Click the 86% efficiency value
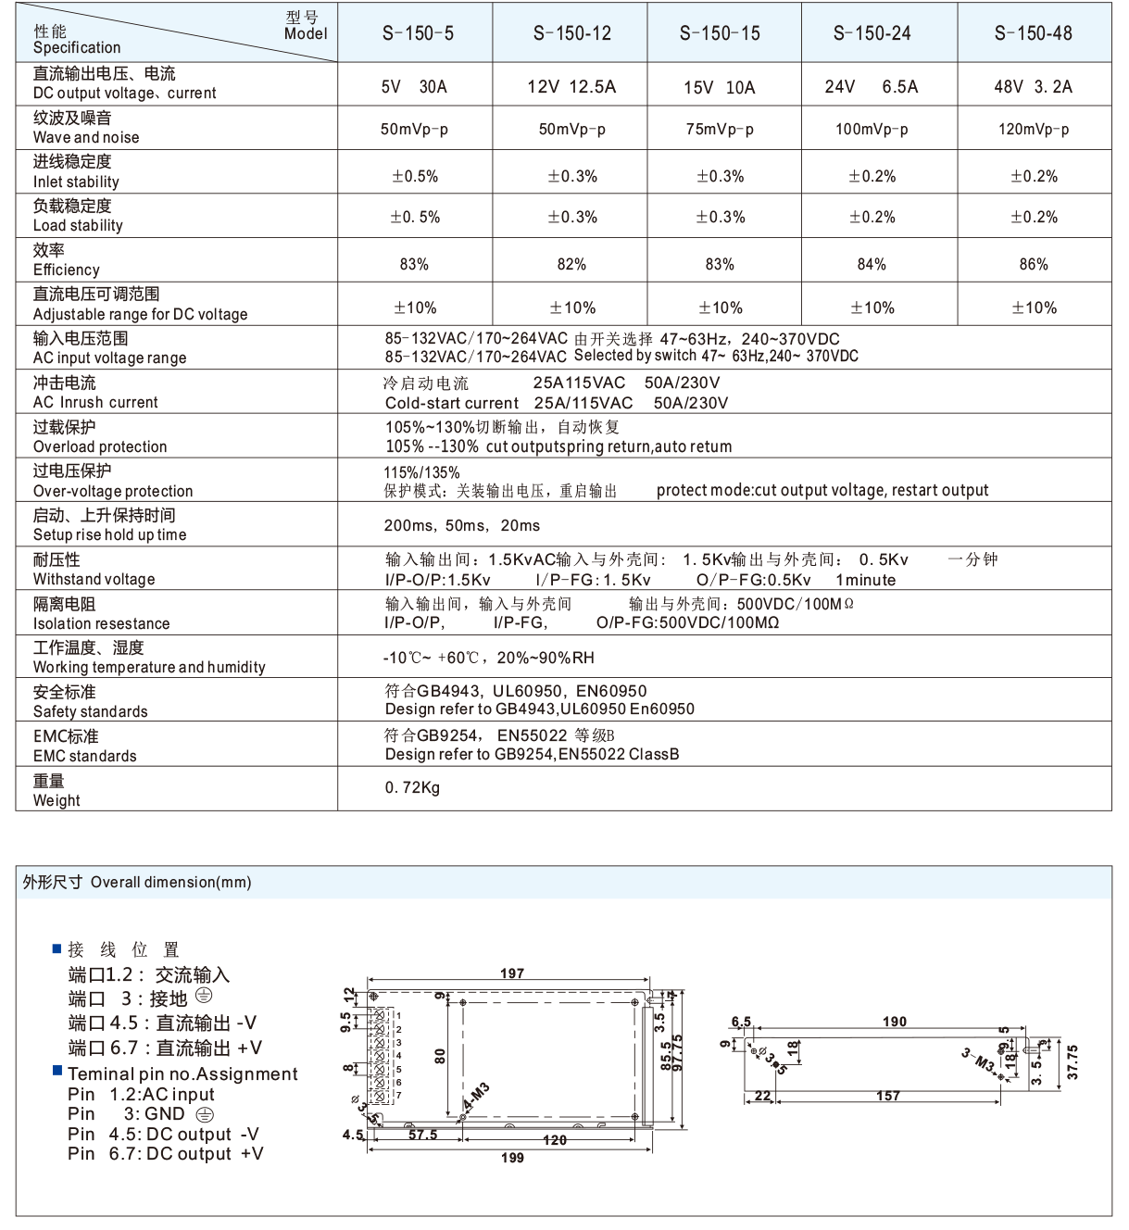The image size is (1129, 1230). click(1033, 264)
